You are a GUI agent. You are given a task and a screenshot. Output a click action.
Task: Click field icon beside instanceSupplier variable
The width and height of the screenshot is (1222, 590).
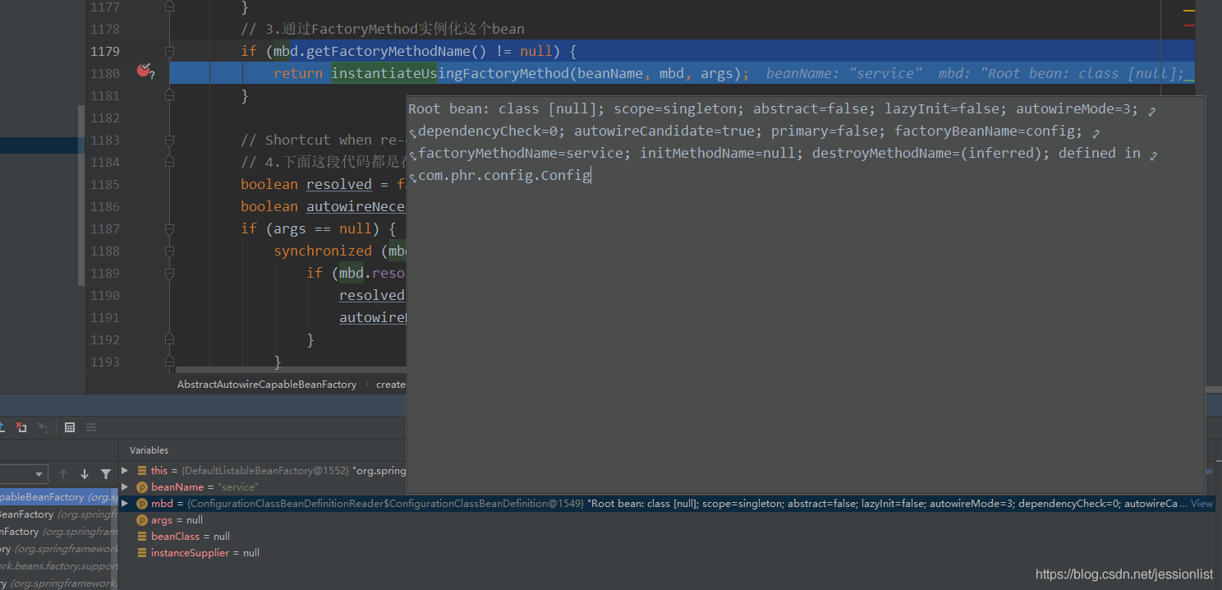click(141, 553)
